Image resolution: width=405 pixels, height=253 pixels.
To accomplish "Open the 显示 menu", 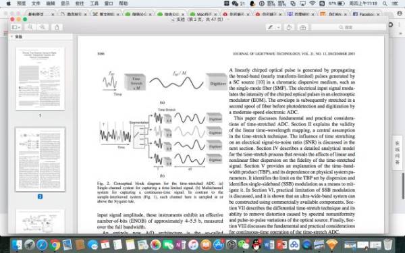I will tap(65, 3).
